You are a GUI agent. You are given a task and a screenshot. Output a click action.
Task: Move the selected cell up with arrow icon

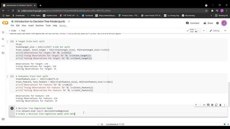[196, 105]
